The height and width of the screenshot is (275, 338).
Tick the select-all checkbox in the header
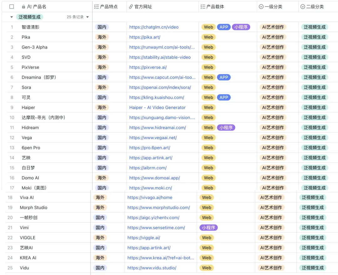(12, 7)
